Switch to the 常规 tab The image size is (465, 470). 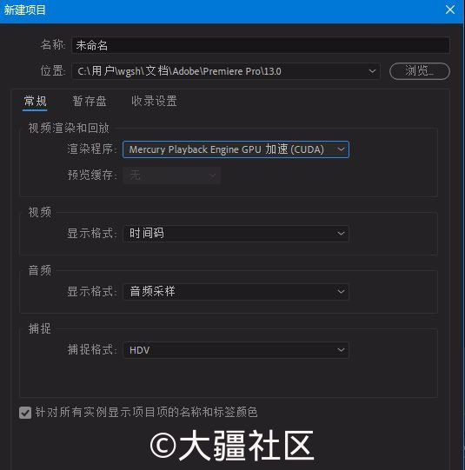35,102
